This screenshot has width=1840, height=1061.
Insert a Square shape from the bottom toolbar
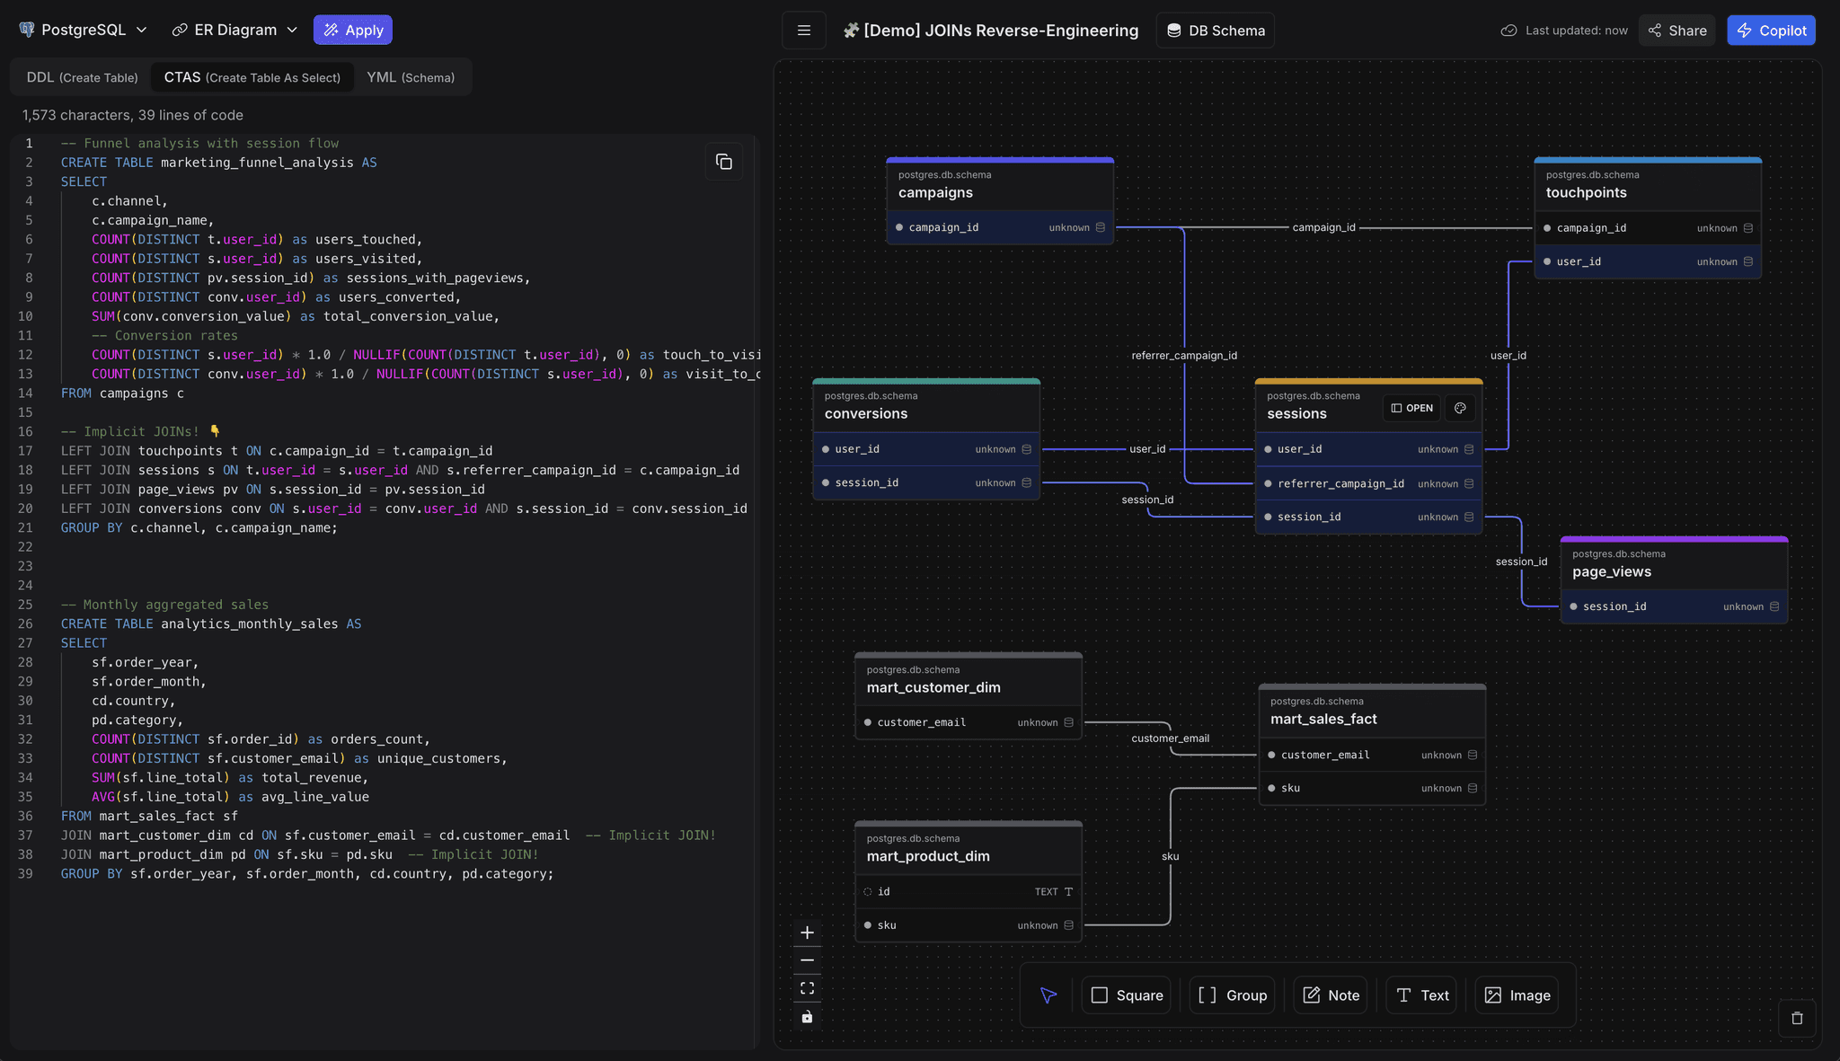tap(1126, 995)
